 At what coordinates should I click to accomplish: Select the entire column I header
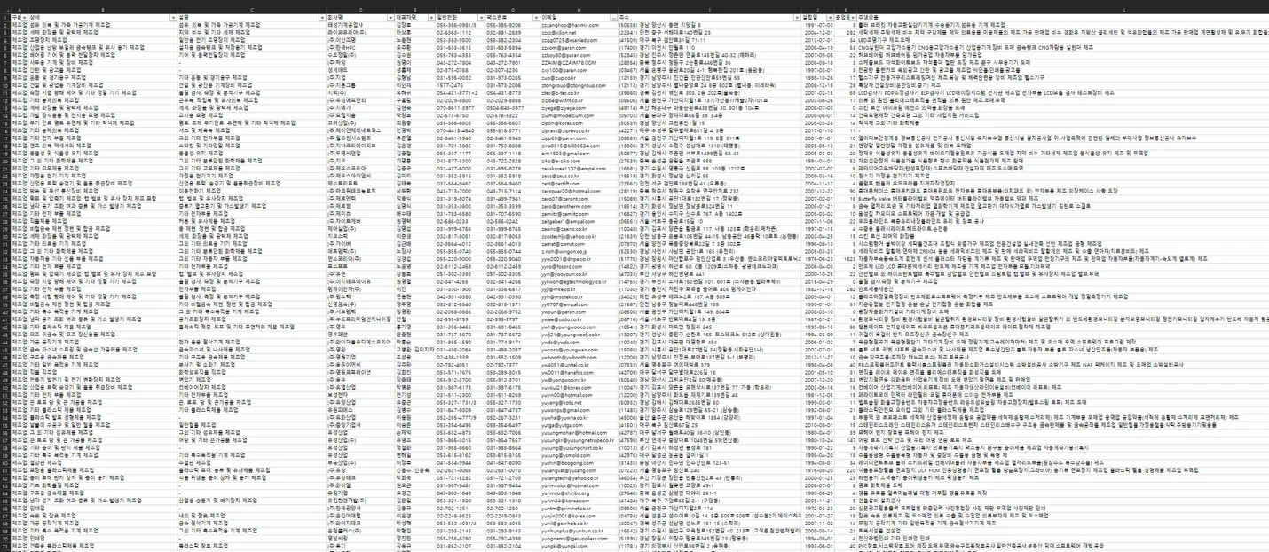coord(709,10)
